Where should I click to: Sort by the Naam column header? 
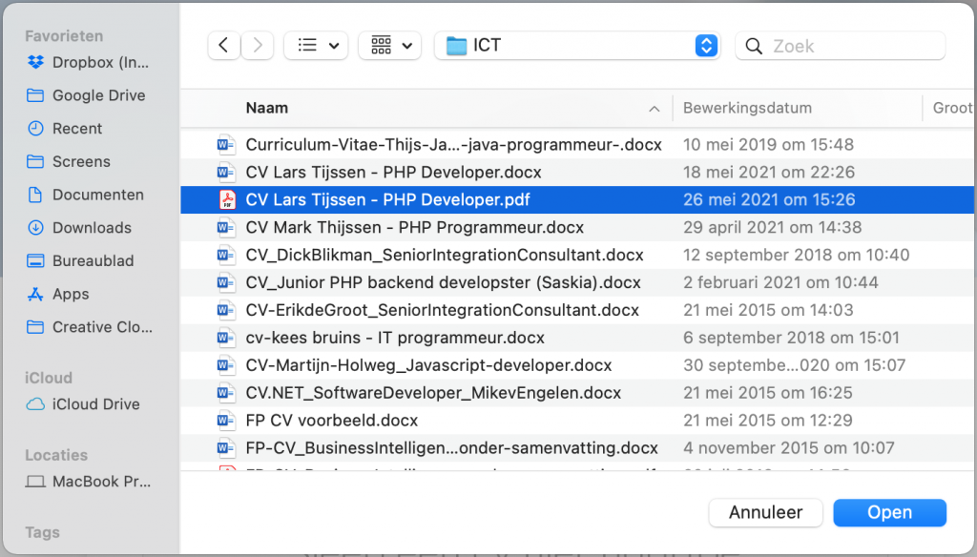click(x=267, y=109)
